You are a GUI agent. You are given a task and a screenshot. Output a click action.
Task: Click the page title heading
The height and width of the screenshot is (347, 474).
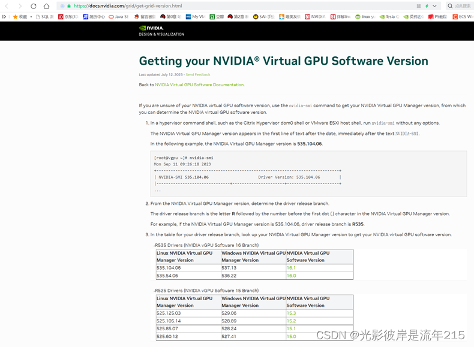[x=284, y=61]
